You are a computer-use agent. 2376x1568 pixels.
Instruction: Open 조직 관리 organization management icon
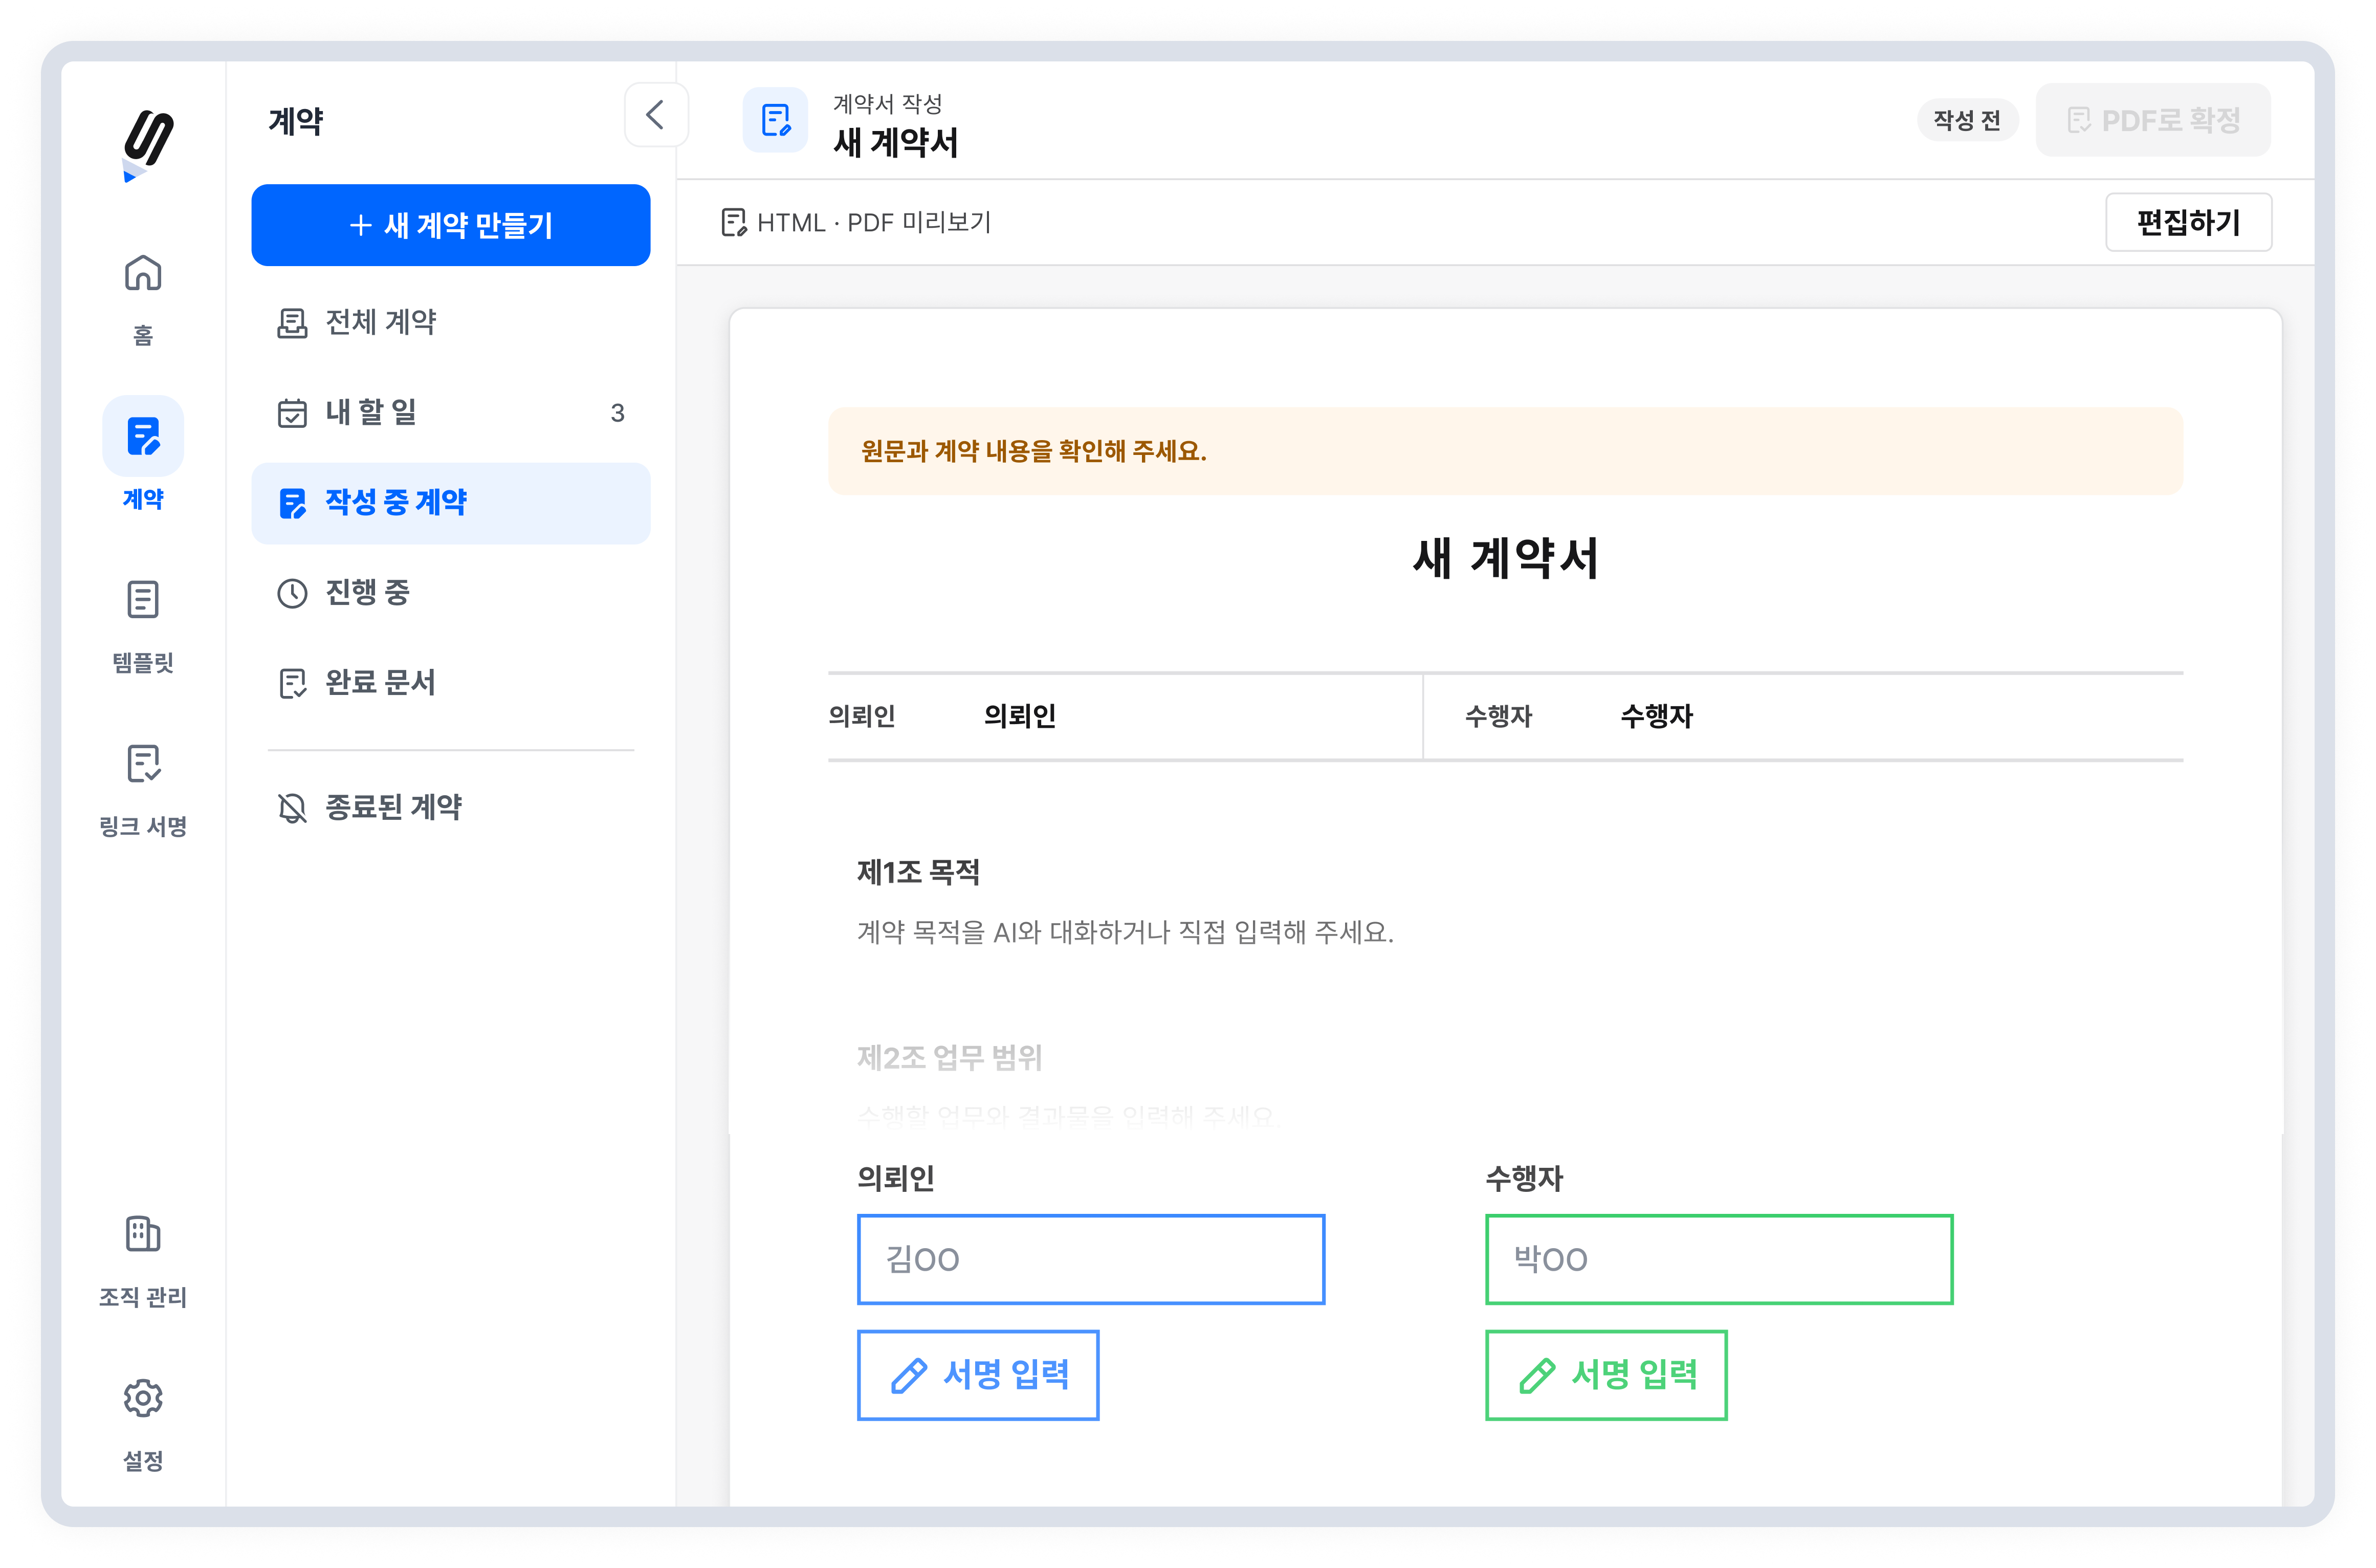[x=143, y=1234]
